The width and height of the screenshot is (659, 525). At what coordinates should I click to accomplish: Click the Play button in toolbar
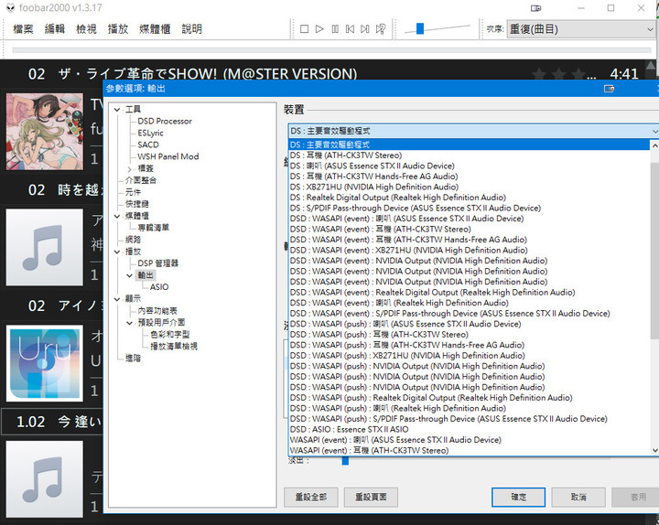click(319, 29)
